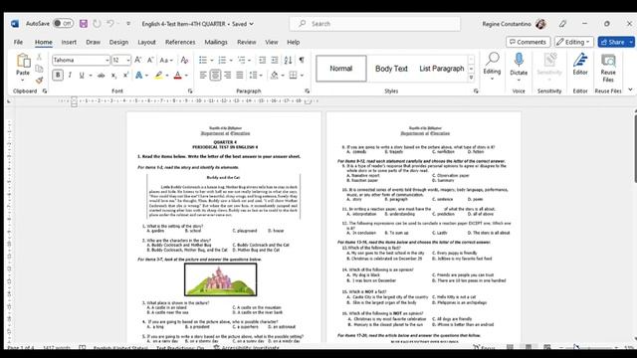Click the Undo arrow icon
This screenshot has width=637, height=358.
pos(110,24)
